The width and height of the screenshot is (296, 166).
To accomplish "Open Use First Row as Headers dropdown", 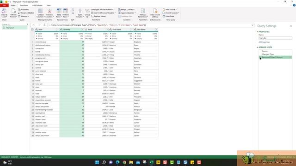I will point(103,13).
